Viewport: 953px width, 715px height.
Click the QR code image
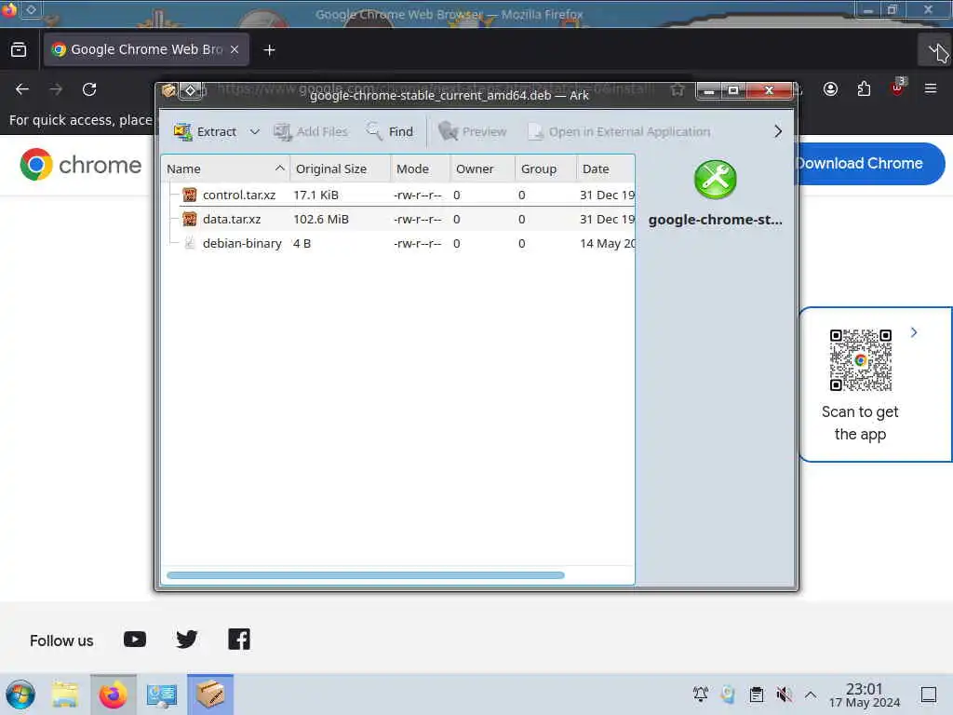[x=861, y=360]
